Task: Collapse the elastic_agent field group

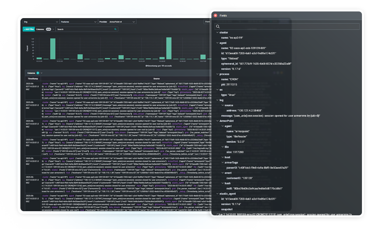Action: click(218, 194)
